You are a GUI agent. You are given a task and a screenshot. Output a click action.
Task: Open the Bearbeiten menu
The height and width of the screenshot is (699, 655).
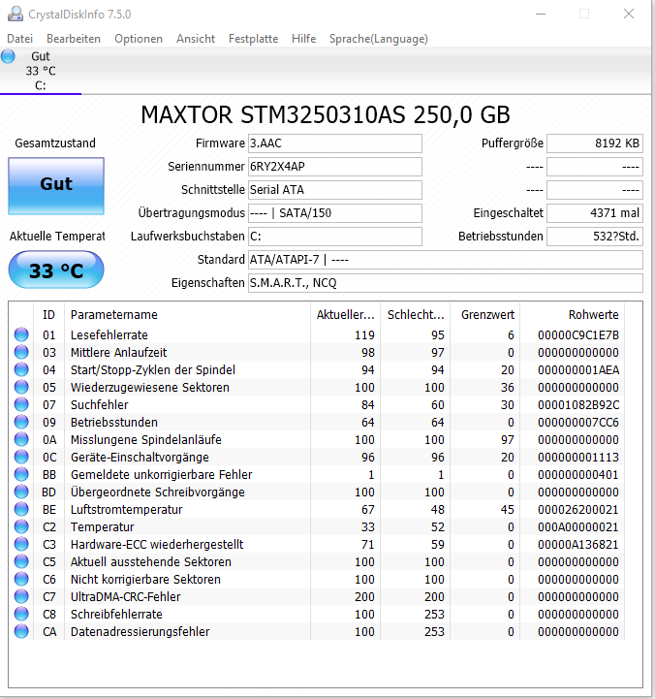pos(74,39)
